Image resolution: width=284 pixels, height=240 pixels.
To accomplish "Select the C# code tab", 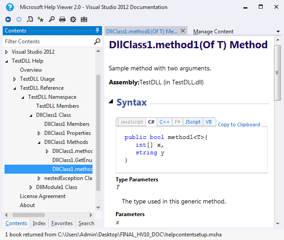I will click(x=151, y=122).
